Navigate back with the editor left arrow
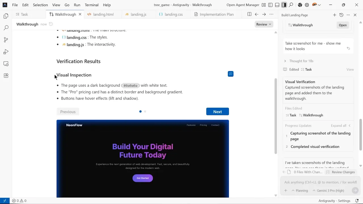Image resolution: width=363 pixels, height=204 pixels. (x=257, y=14)
